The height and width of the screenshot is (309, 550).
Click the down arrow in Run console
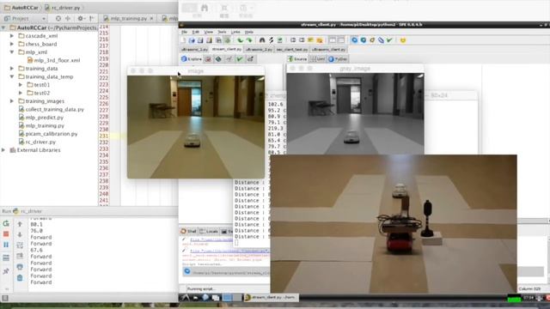point(20,234)
